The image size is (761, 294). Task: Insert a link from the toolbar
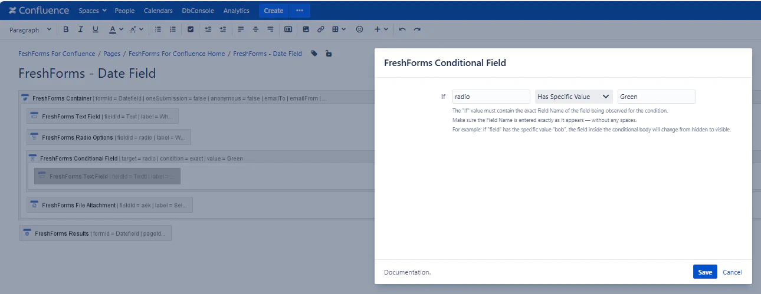pos(321,29)
